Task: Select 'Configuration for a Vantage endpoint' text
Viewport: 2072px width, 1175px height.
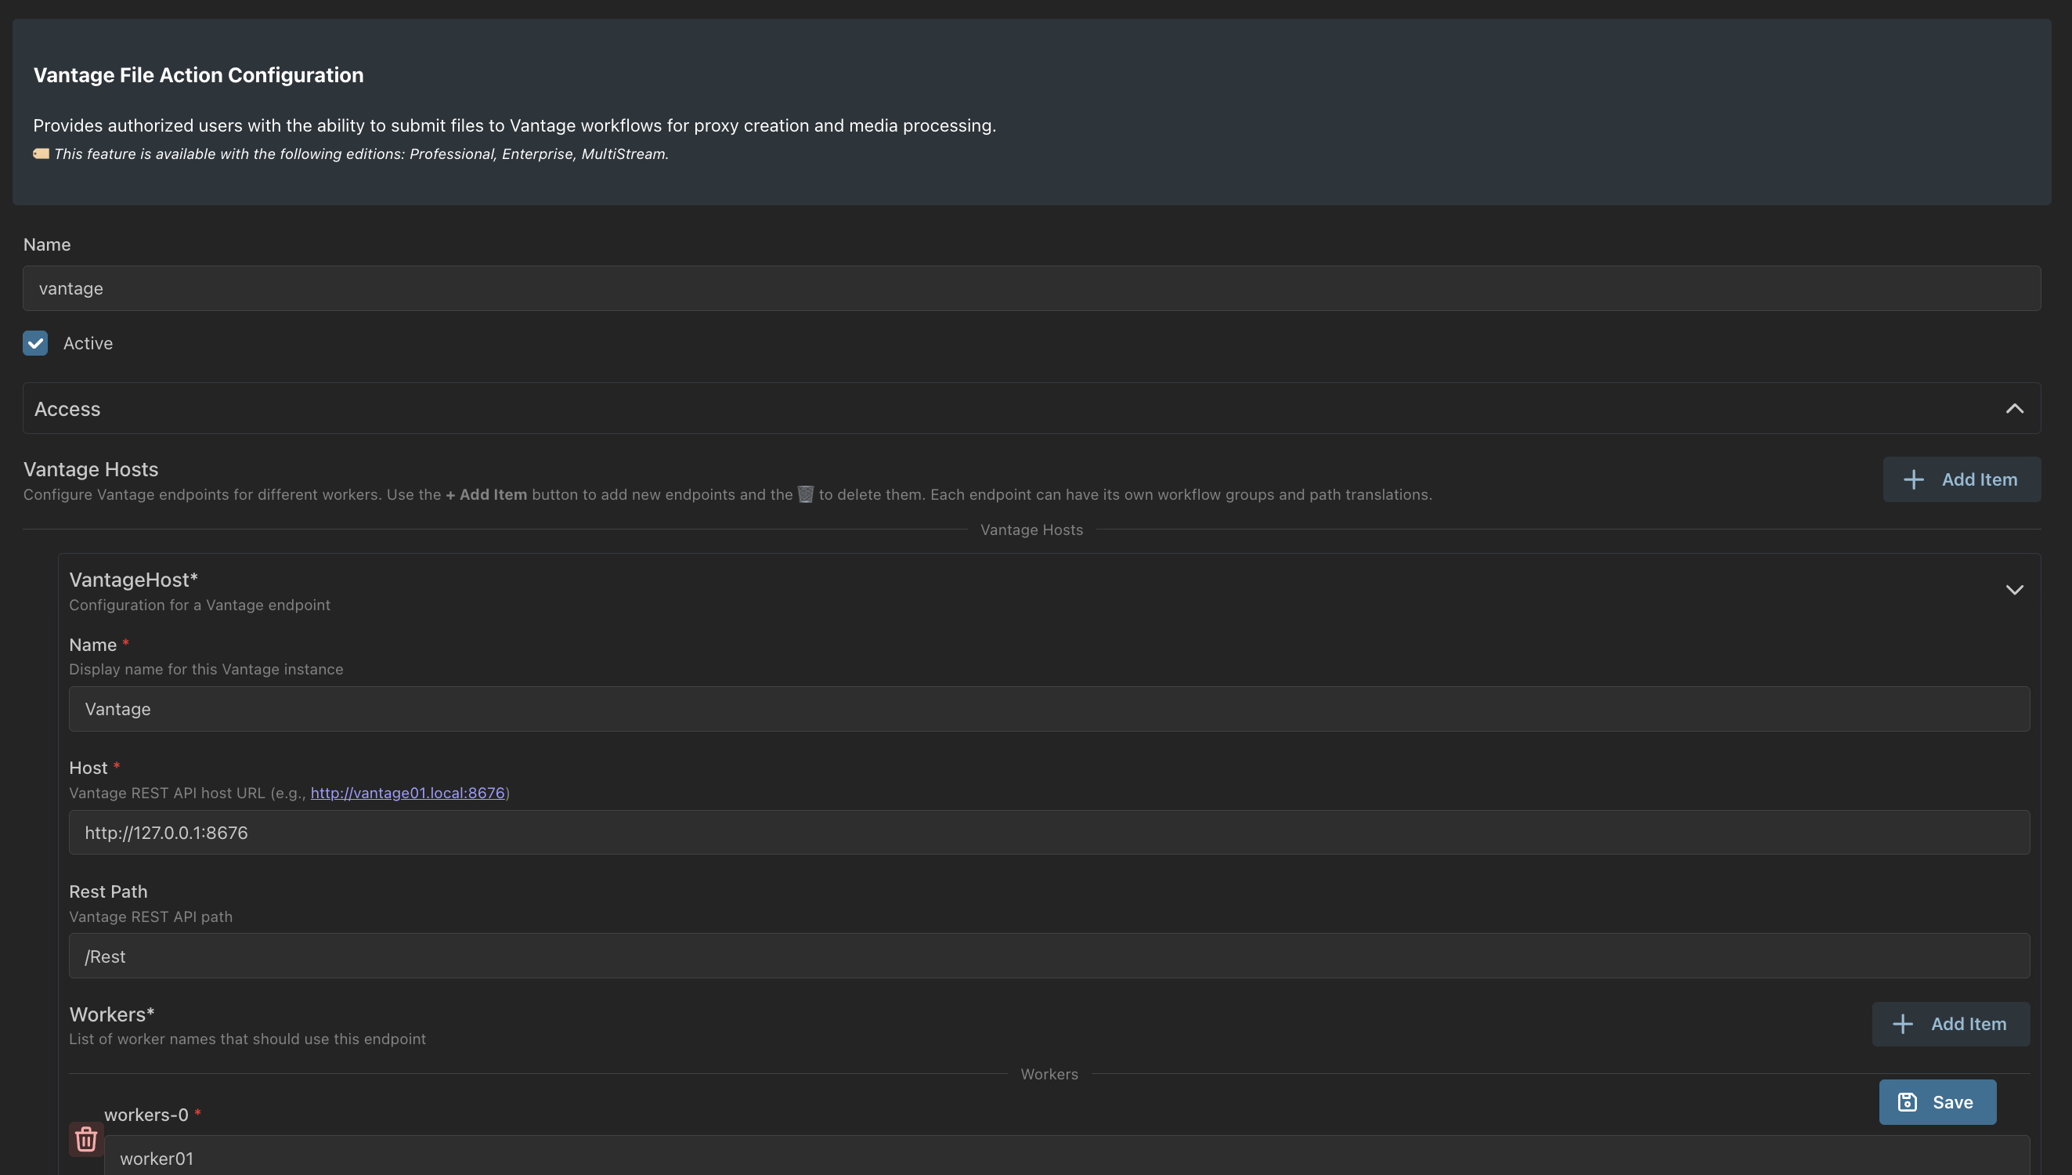Action: click(x=199, y=606)
